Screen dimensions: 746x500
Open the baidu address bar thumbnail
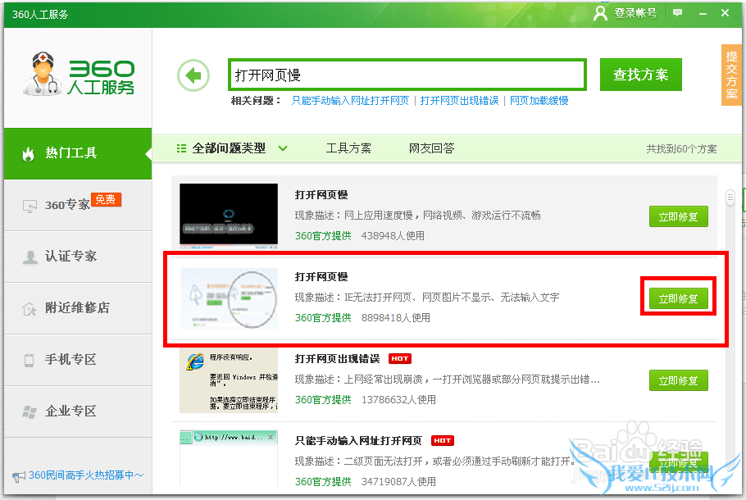[x=229, y=457]
